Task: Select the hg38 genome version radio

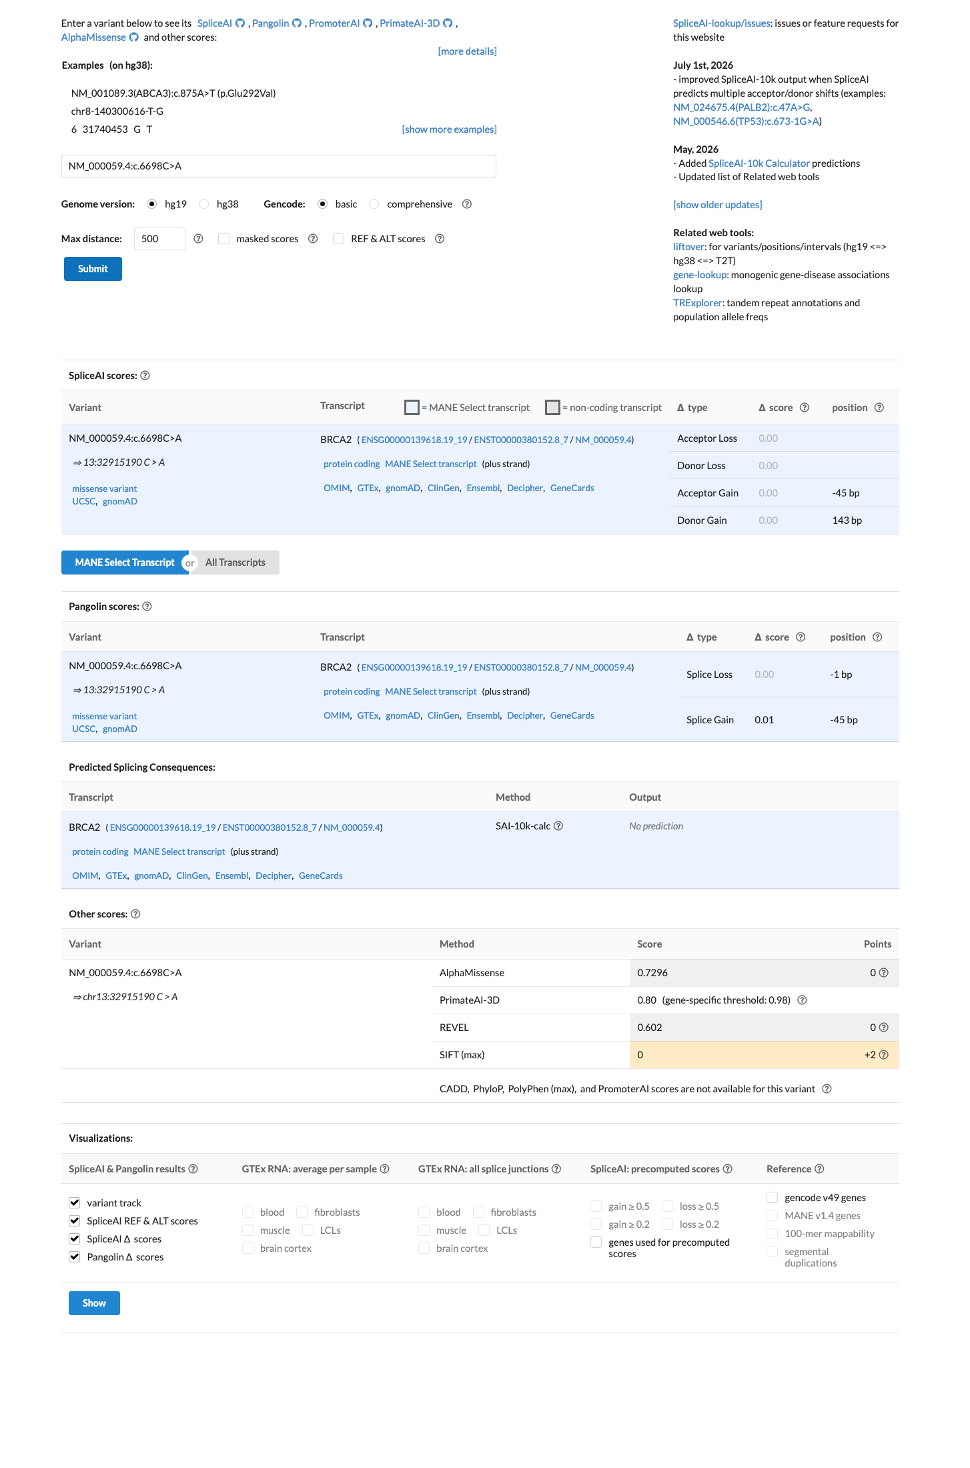Action: click(x=204, y=204)
